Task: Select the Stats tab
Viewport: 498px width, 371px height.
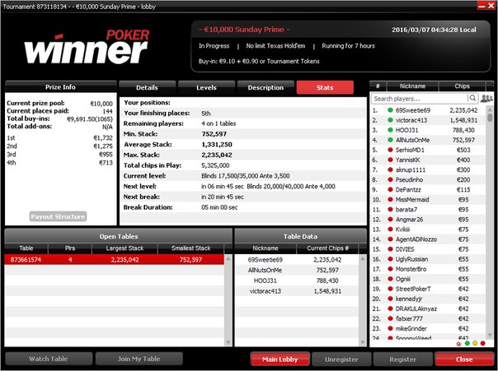Action: click(325, 88)
